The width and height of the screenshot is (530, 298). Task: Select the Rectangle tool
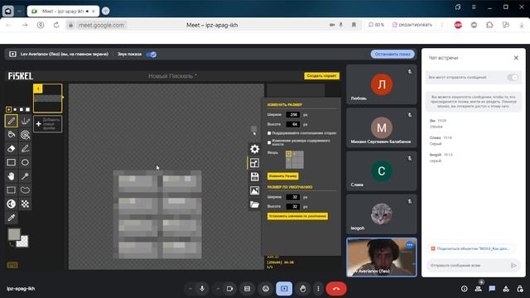[11, 162]
